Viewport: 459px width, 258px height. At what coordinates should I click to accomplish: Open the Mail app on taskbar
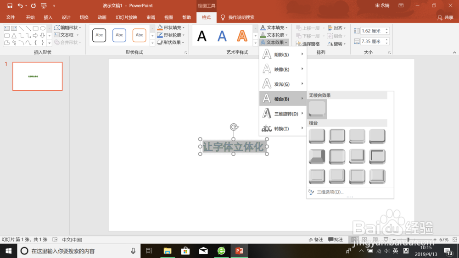tap(203, 251)
